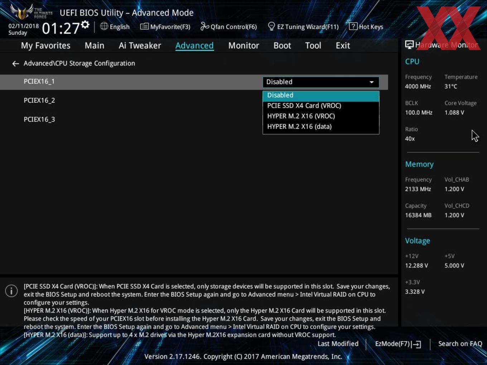The width and height of the screenshot is (487, 365).
Task: Click the Hardware Monitor screen icon
Action: pyautogui.click(x=409, y=45)
